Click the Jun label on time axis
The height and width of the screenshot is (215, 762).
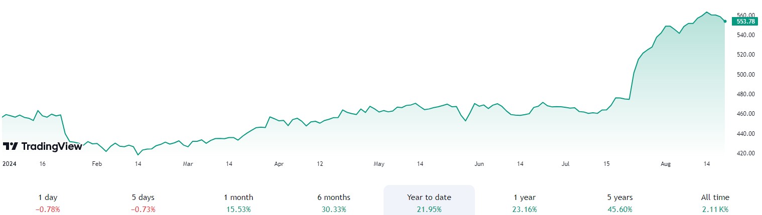[479, 164]
